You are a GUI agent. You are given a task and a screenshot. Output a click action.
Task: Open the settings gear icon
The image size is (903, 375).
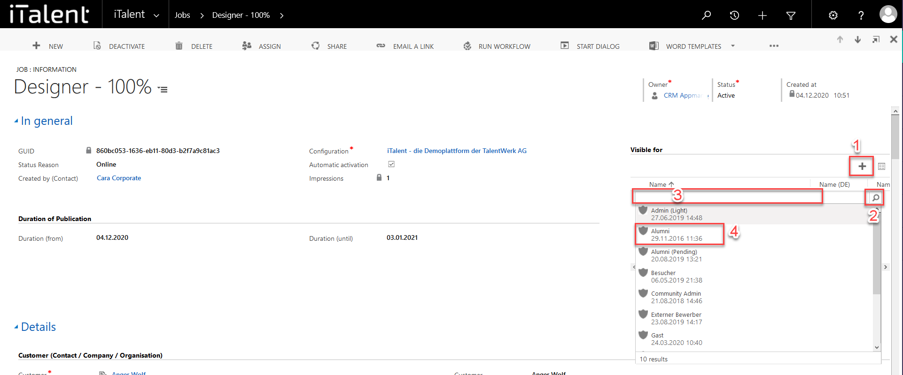click(x=833, y=15)
